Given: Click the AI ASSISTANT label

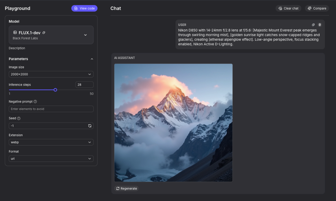Looking at the screenshot, I should pos(124,58).
